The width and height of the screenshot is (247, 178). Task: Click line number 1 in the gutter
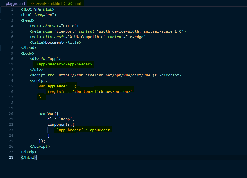[12, 10]
